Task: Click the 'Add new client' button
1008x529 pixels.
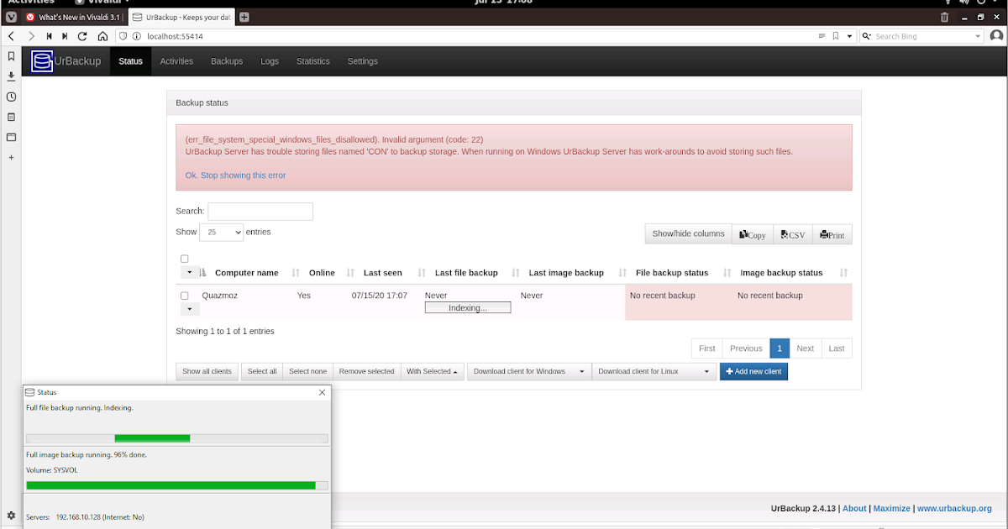Action: point(753,370)
